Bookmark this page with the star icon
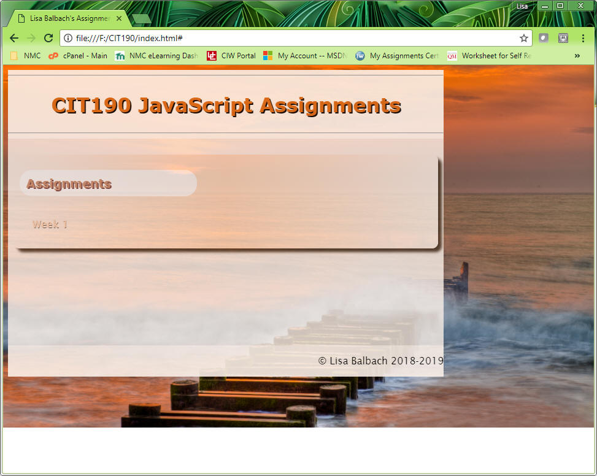Image resolution: width=597 pixels, height=476 pixels. coord(523,38)
